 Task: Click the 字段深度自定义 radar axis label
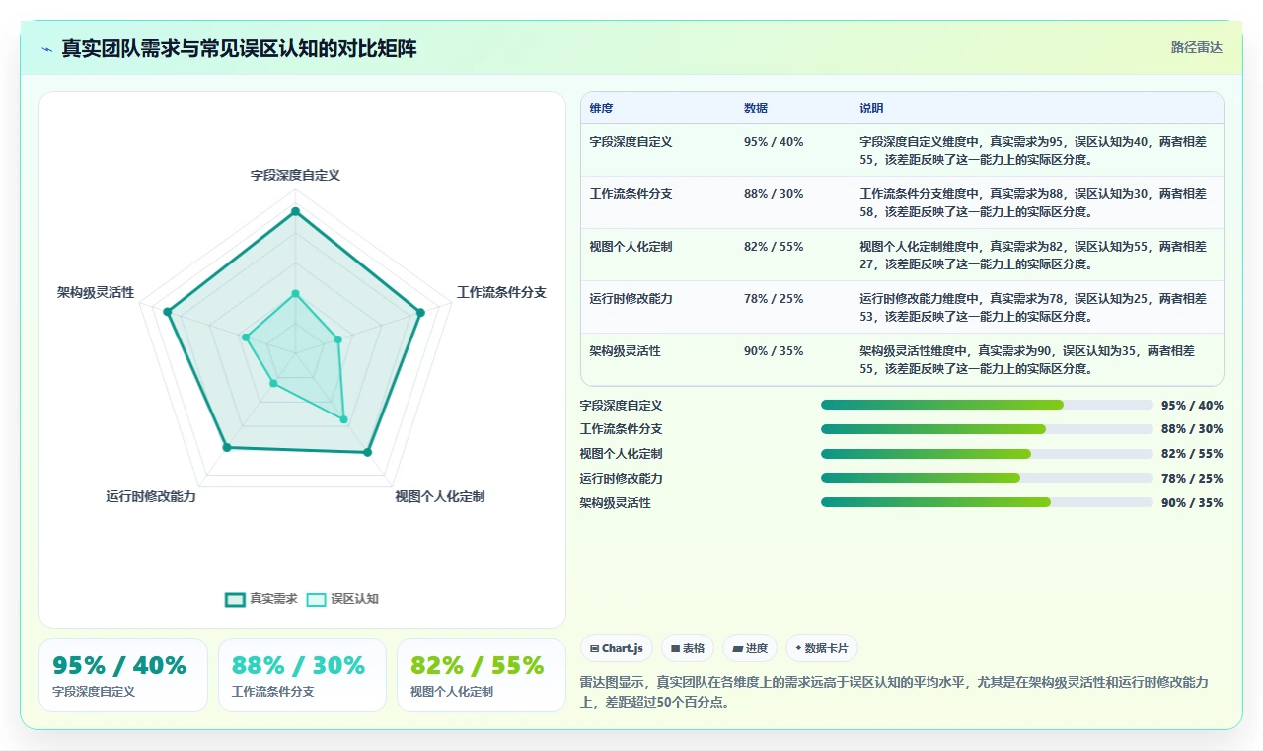point(295,175)
